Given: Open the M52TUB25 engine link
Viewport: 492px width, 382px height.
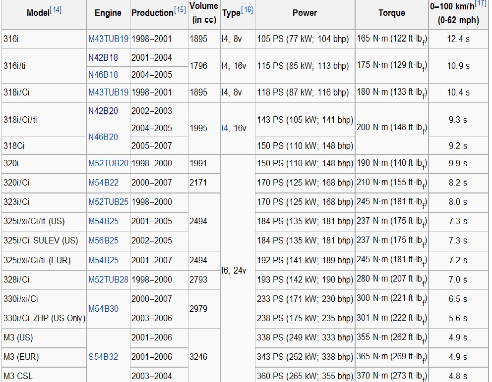Looking at the screenshot, I should [x=108, y=202].
